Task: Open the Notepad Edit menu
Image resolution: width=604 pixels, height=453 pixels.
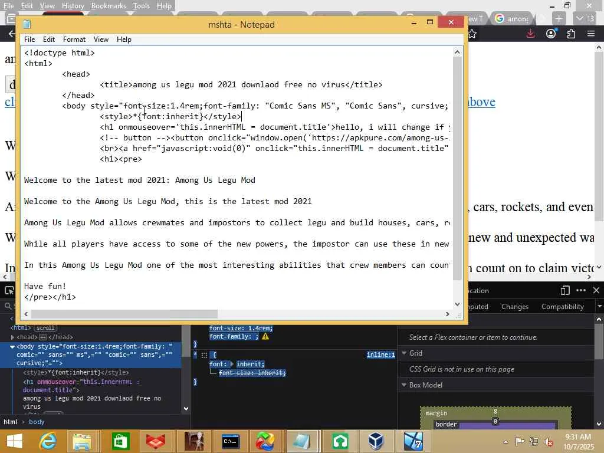Action: [x=48, y=40]
